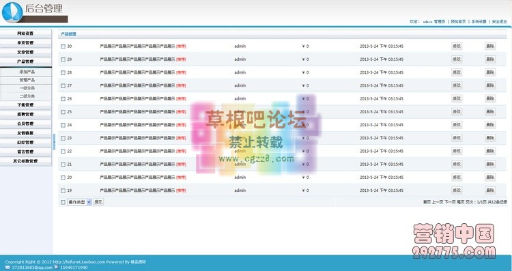Image resolution: width=512 pixels, height=271 pixels.
Task: Expand the 友情链接 sidebar section
Action: coord(25,133)
